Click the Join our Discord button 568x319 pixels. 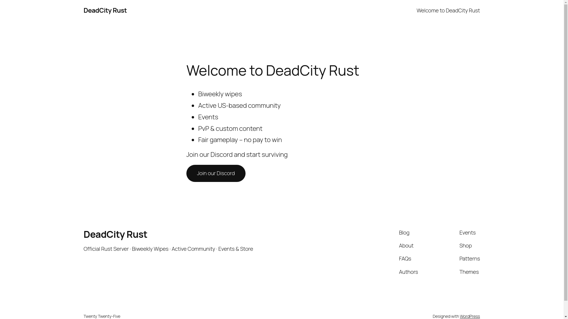(216, 173)
